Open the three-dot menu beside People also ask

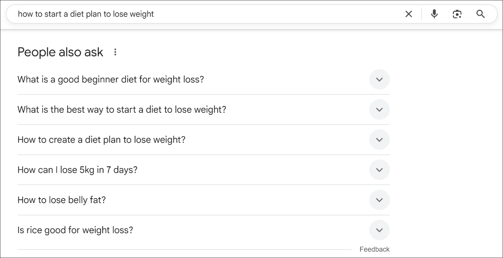[x=115, y=52]
